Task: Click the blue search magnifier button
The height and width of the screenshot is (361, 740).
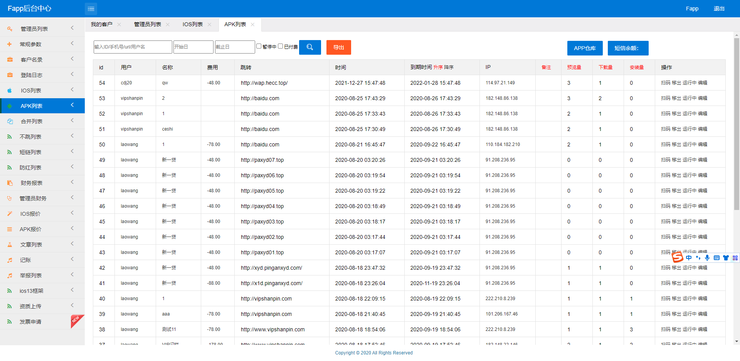Action: coord(310,47)
